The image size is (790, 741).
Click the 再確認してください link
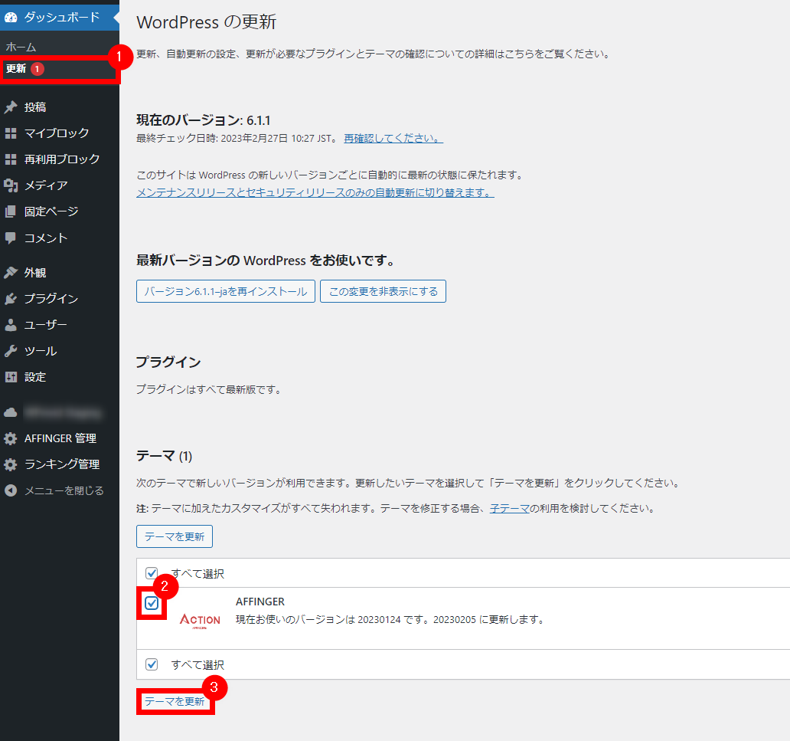pos(393,138)
